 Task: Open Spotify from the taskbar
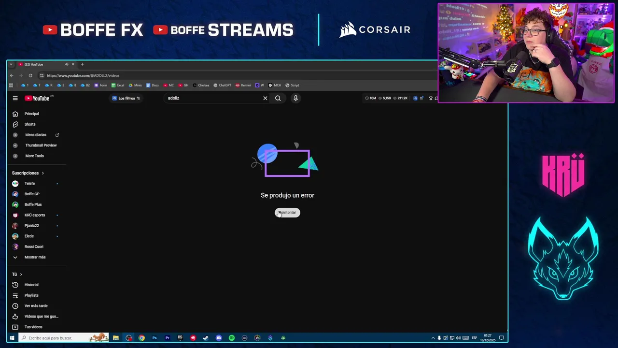coord(232,338)
